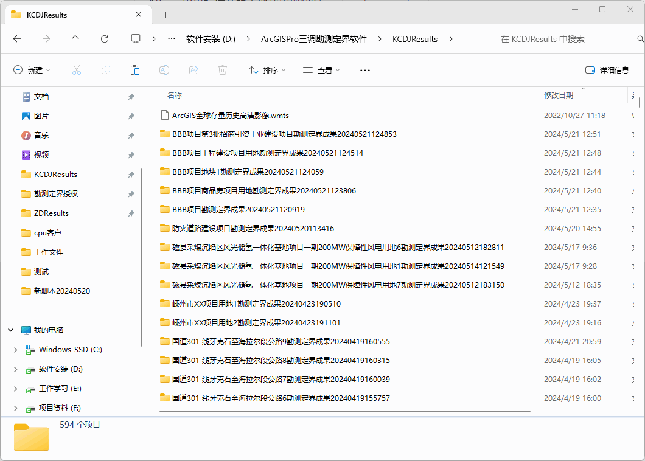Screen dimensions: 645x461
Task: Toggle the 详细信息 details pane
Action: (607, 70)
